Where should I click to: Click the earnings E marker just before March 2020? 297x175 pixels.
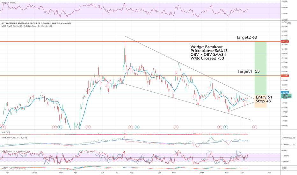click(54, 127)
